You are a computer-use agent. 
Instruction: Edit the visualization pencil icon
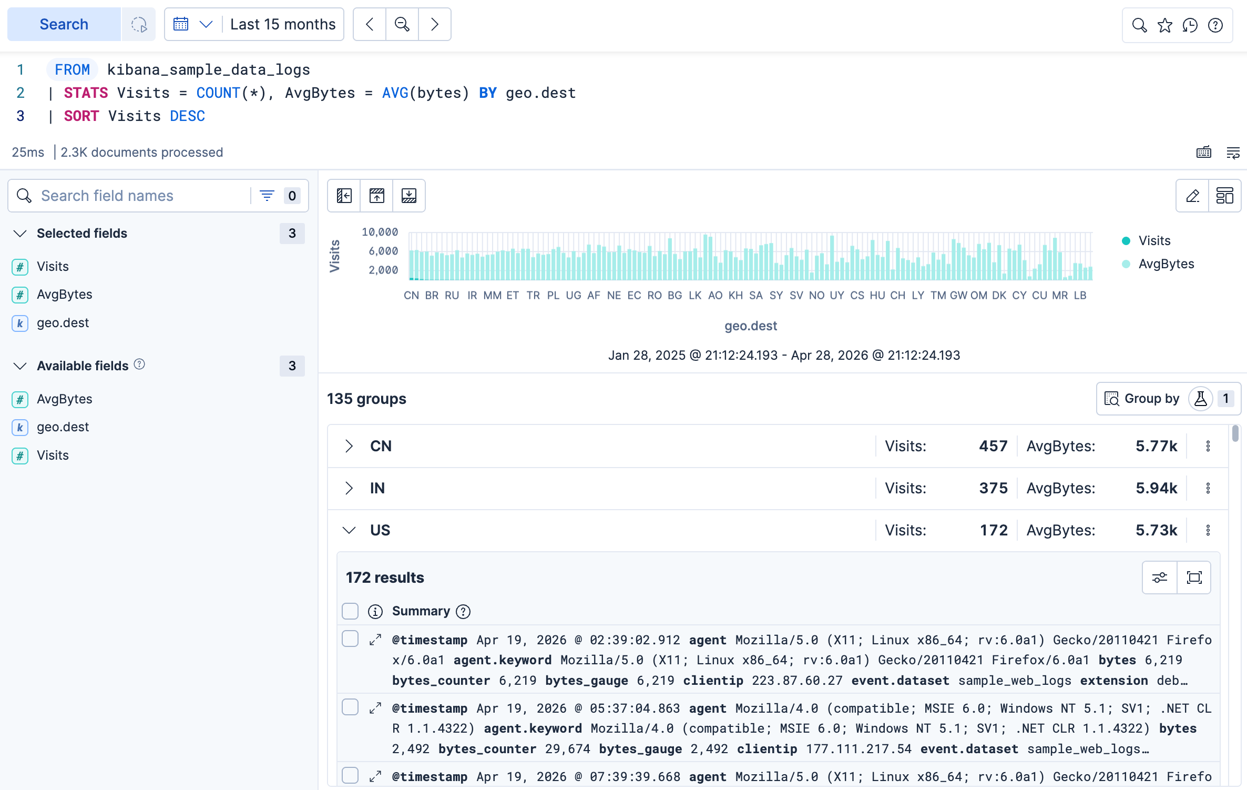tap(1193, 196)
